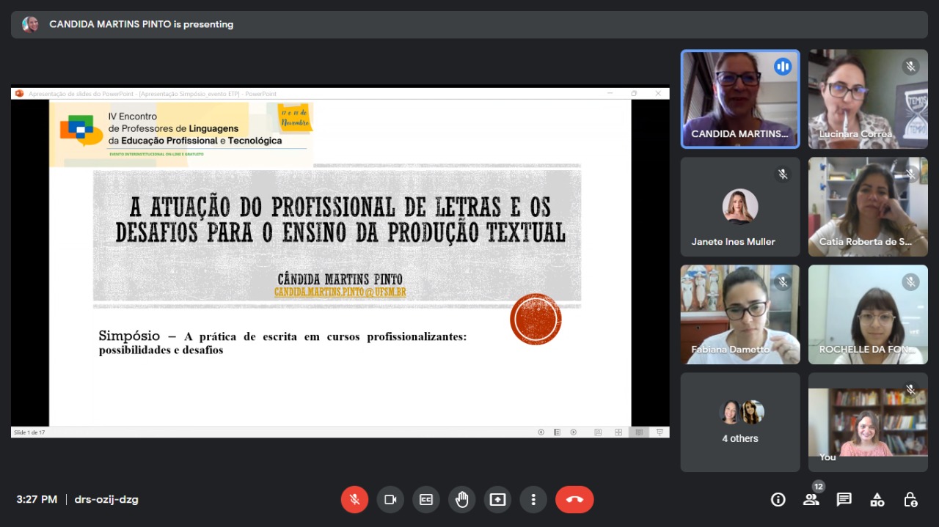The image size is (939, 527).
Task: Open the chat with everyone panel
Action: click(x=844, y=500)
